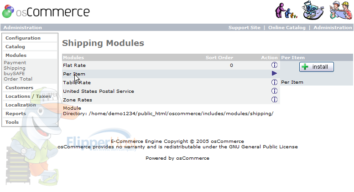Open the Support Site link
The height and width of the screenshot is (192, 354).
coord(244,27)
